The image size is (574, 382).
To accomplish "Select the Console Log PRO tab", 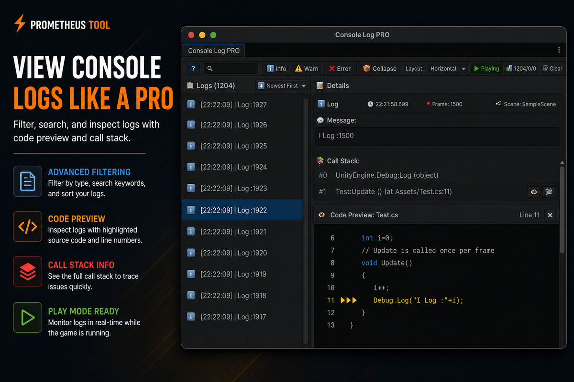I will click(214, 51).
